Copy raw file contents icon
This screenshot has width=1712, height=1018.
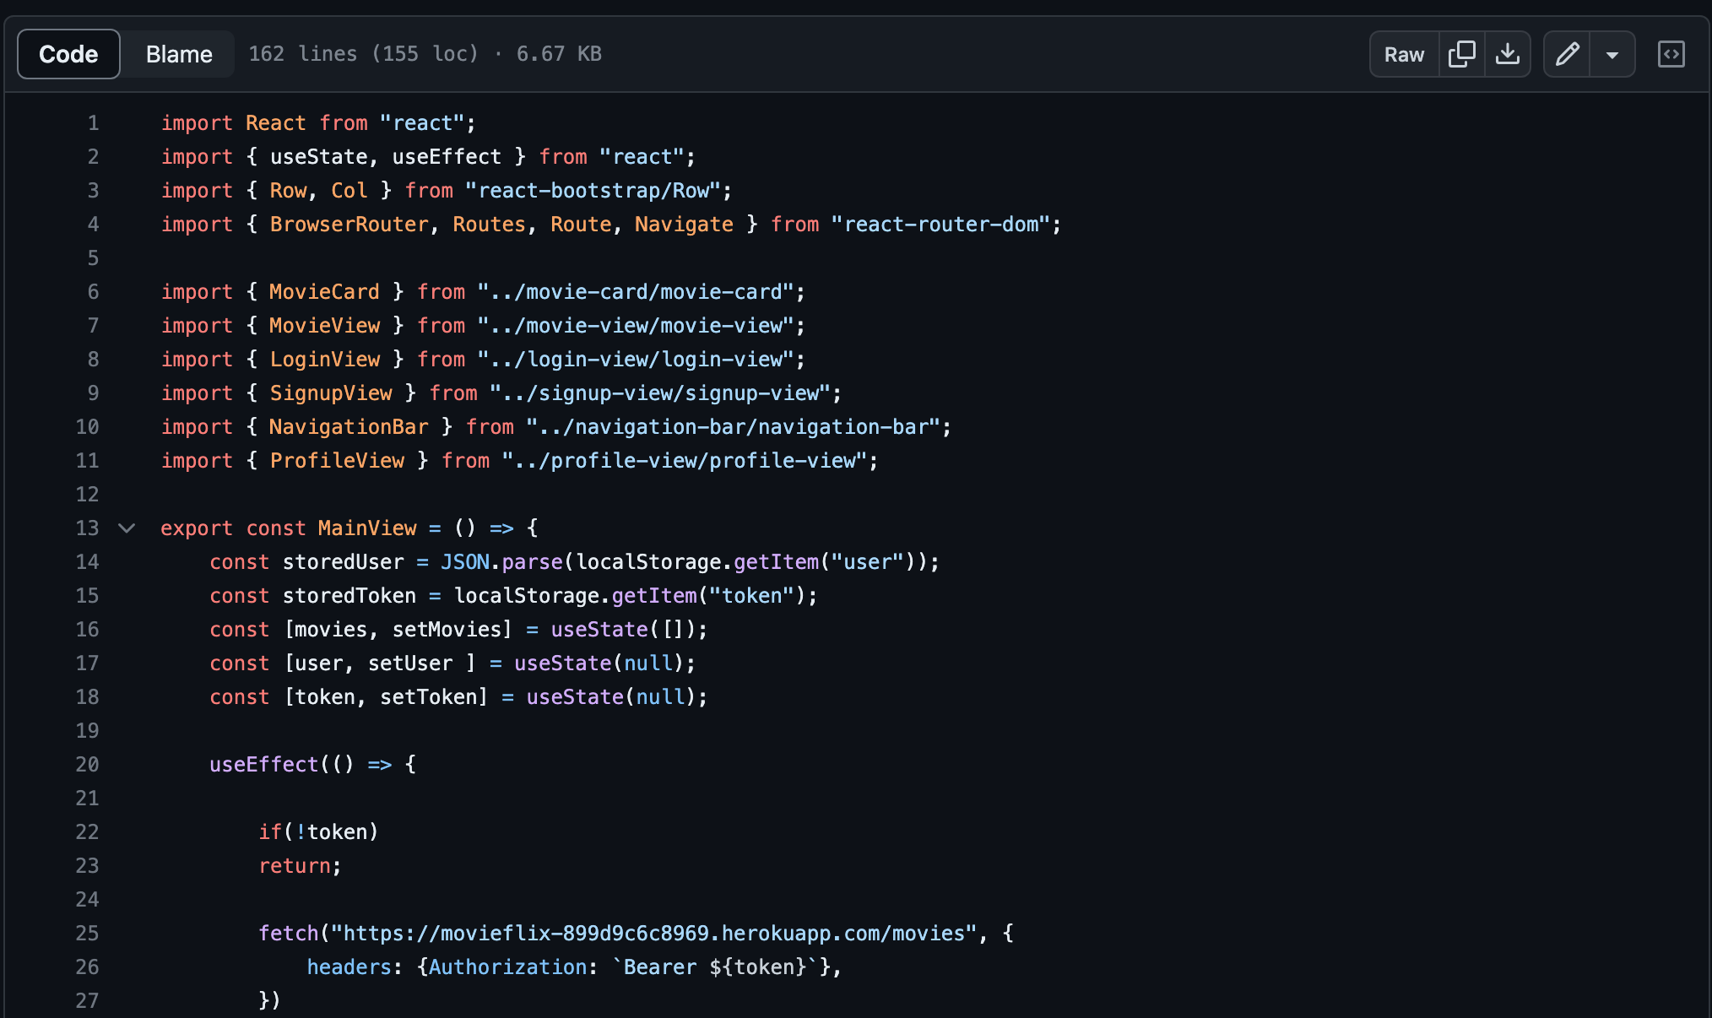click(1461, 54)
